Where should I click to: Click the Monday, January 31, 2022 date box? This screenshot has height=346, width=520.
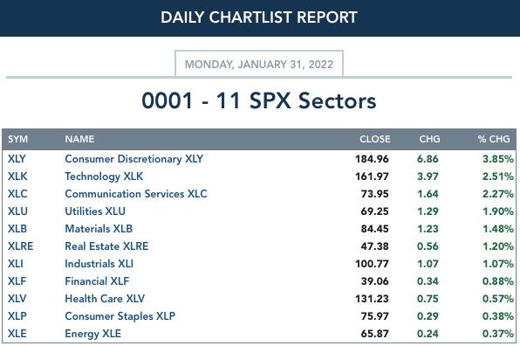coord(259,64)
